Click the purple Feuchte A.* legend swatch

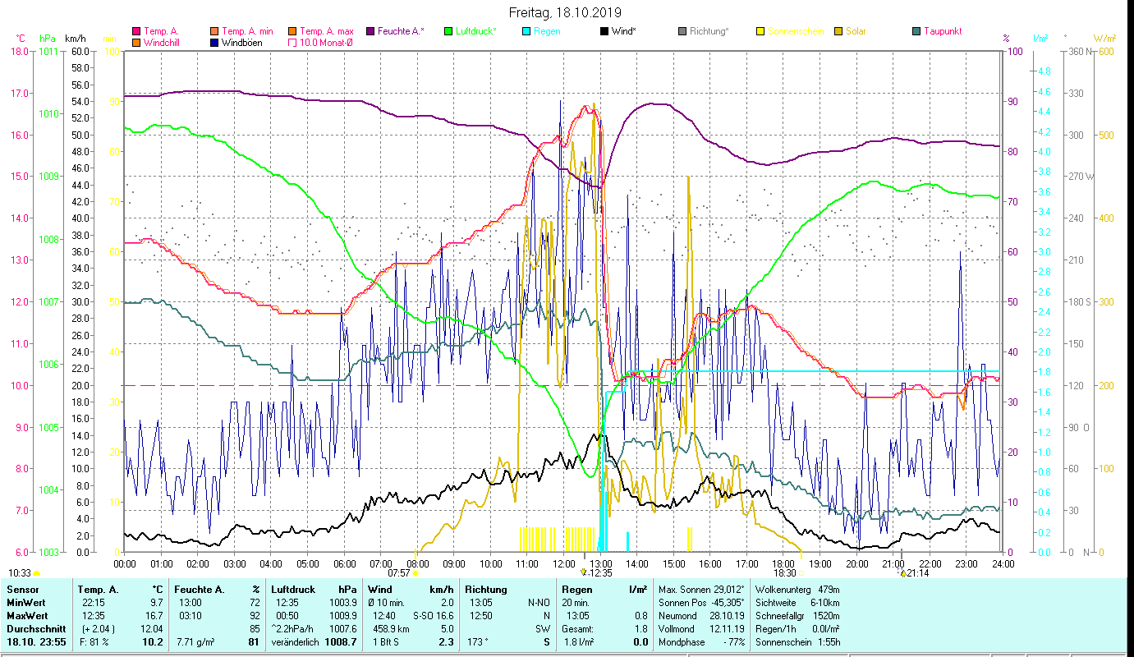coord(370,32)
